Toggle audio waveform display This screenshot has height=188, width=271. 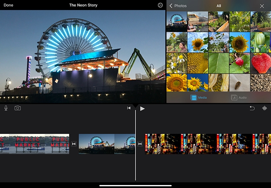[265, 108]
